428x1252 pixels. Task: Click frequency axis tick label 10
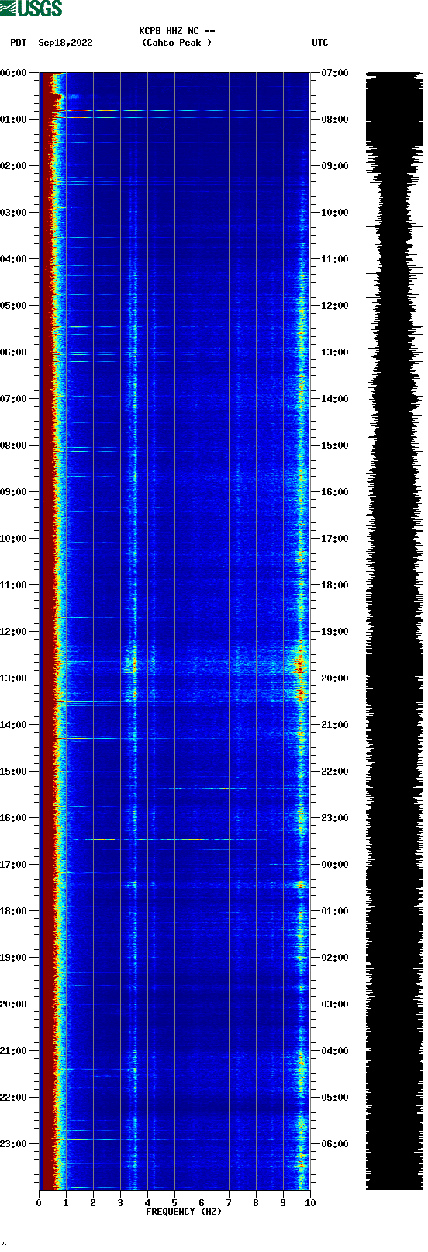tap(310, 1203)
